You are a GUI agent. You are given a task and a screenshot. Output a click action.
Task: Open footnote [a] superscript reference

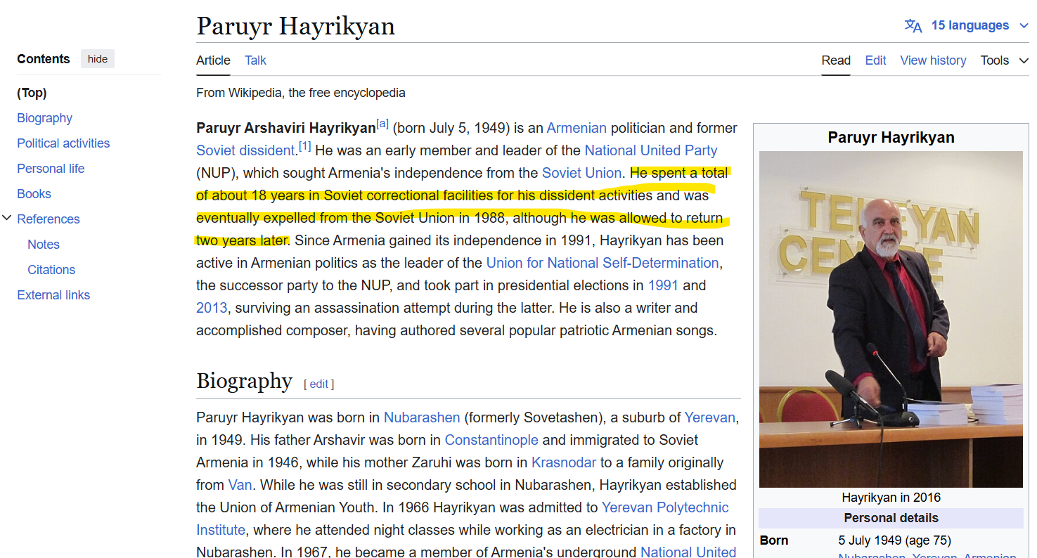382,124
